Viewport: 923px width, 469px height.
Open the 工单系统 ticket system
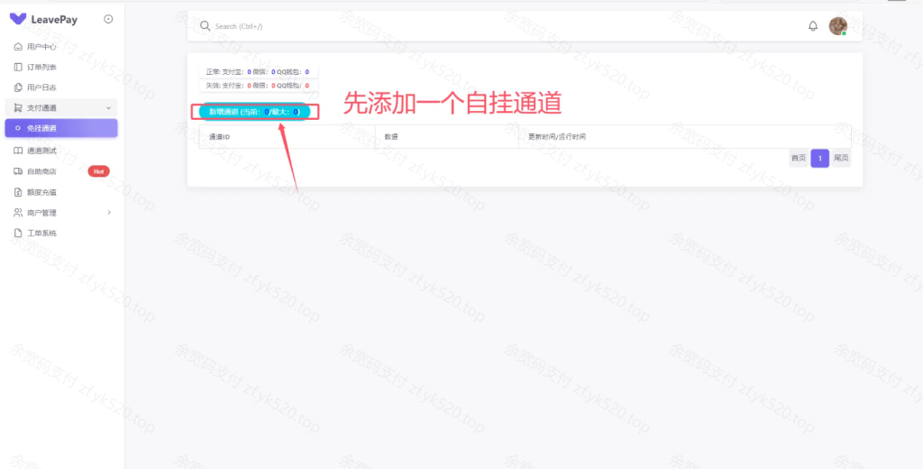[41, 234]
